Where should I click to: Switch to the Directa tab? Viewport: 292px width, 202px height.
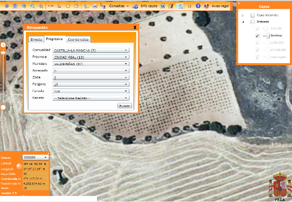[x=36, y=40]
